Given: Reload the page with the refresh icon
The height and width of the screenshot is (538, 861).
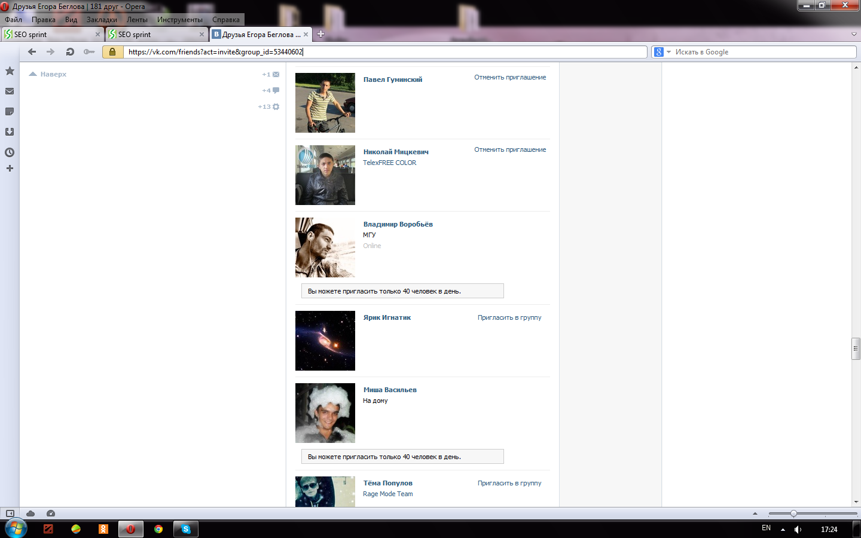Looking at the screenshot, I should (x=70, y=52).
